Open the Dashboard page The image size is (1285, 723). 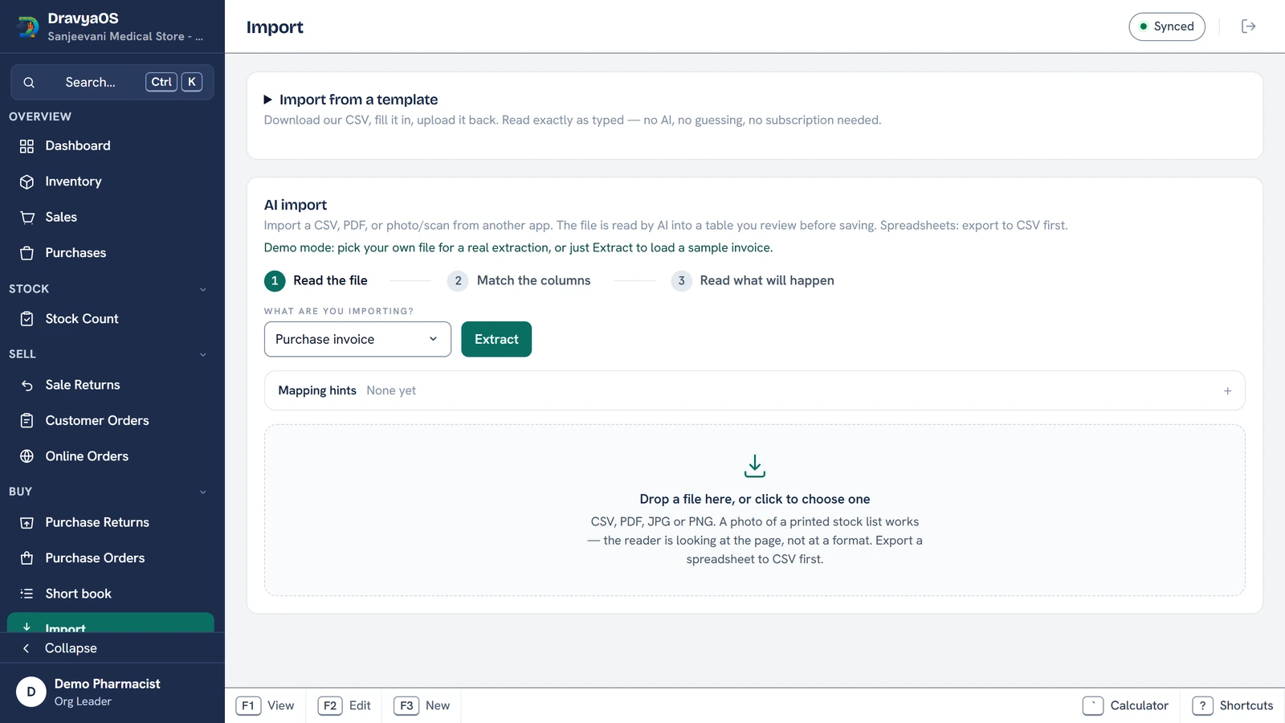(x=111, y=145)
